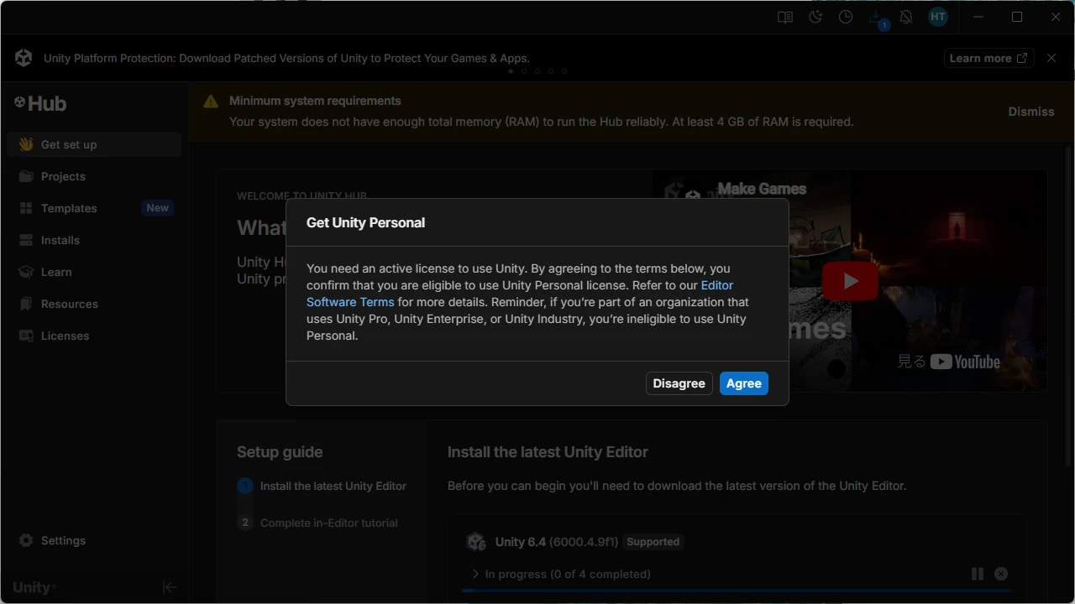
Task: Close the Unity Platform Protection banner
Action: [x=1051, y=58]
